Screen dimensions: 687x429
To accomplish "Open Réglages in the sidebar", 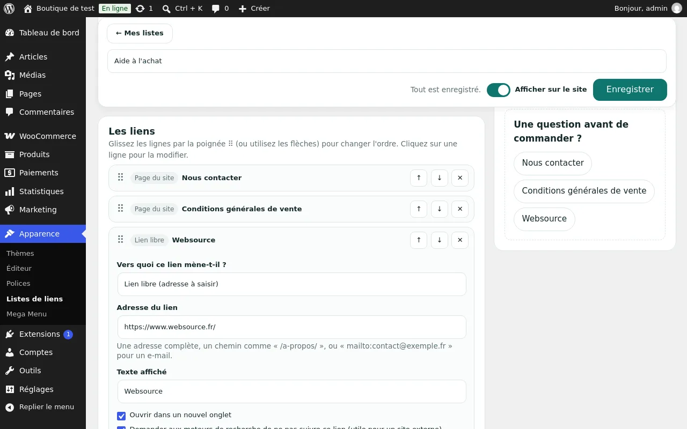I will [x=43, y=389].
